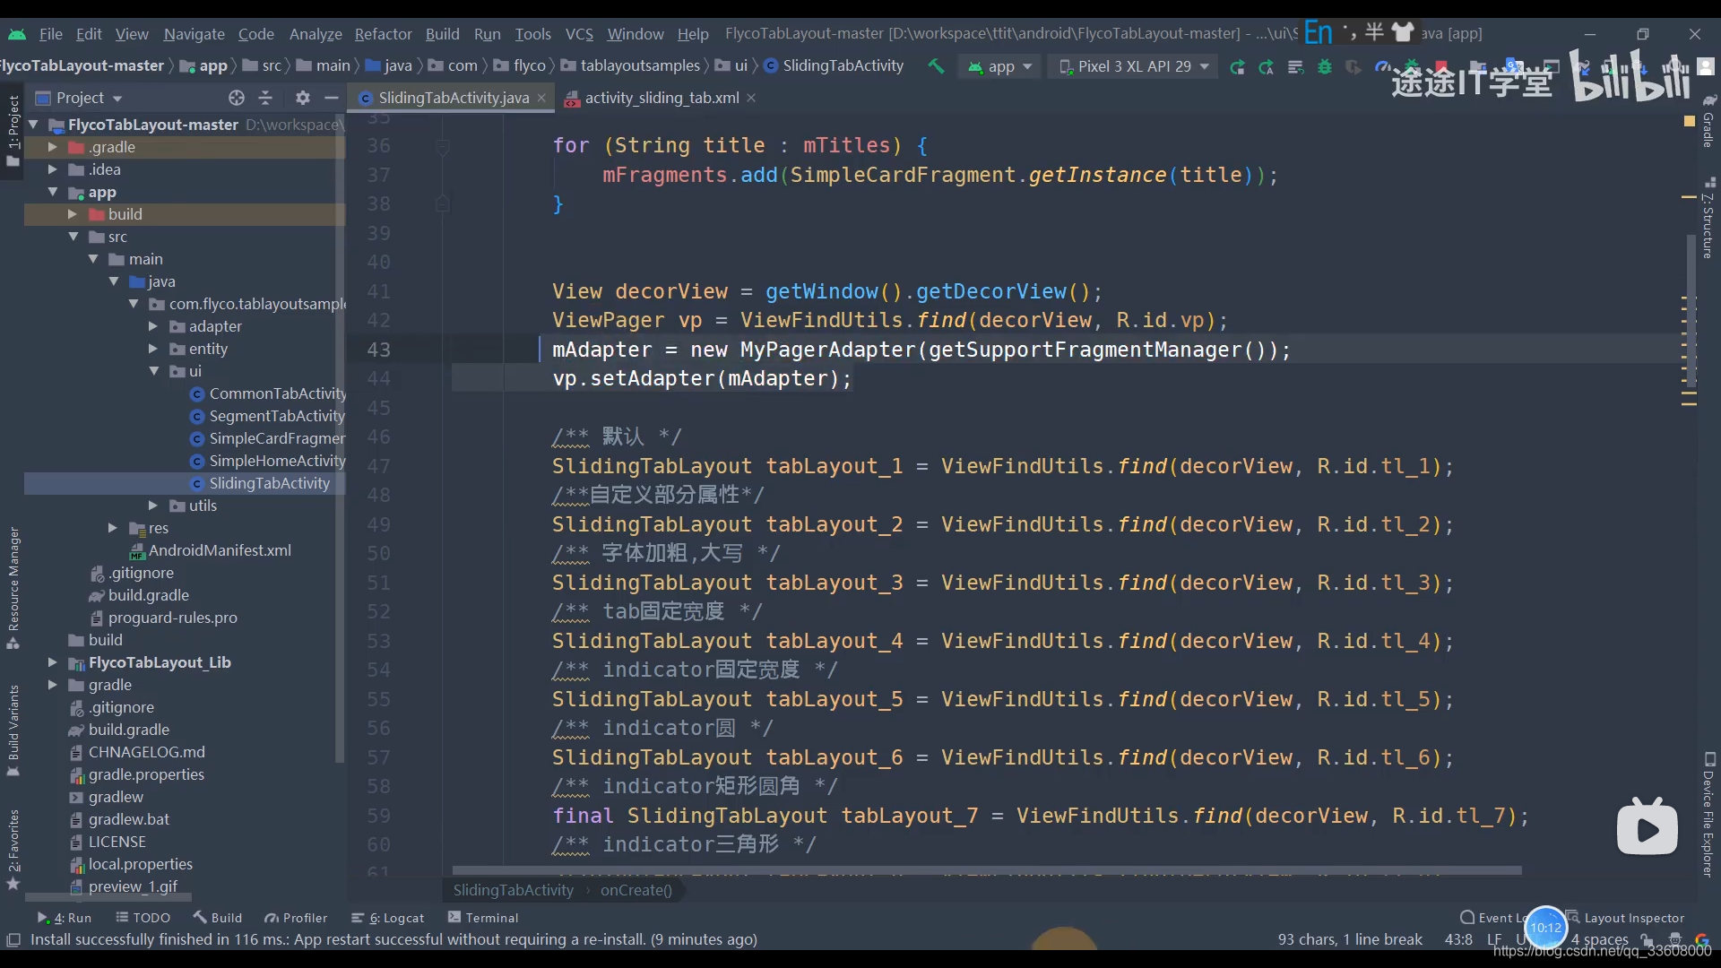The width and height of the screenshot is (1721, 968).
Task: Open Project panel settings gear
Action: tap(303, 98)
